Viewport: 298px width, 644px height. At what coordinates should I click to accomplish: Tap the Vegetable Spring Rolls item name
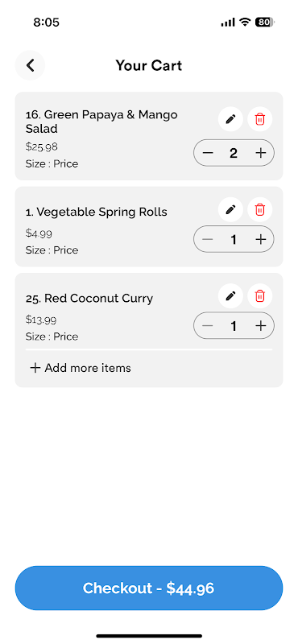tap(96, 213)
